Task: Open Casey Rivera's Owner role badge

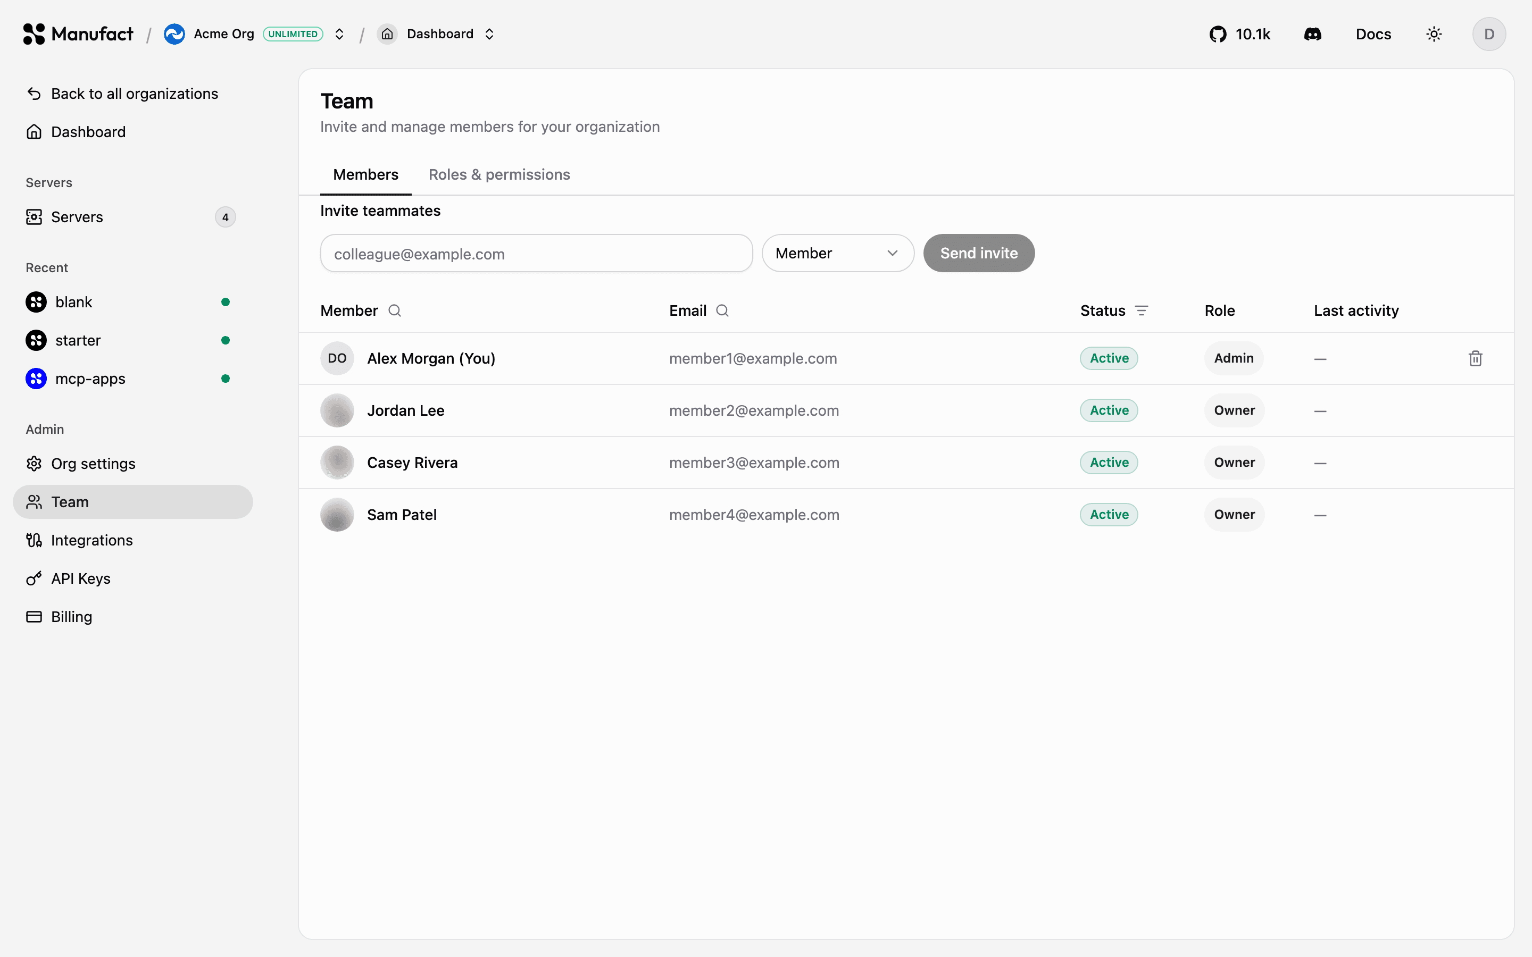Action: (1235, 463)
